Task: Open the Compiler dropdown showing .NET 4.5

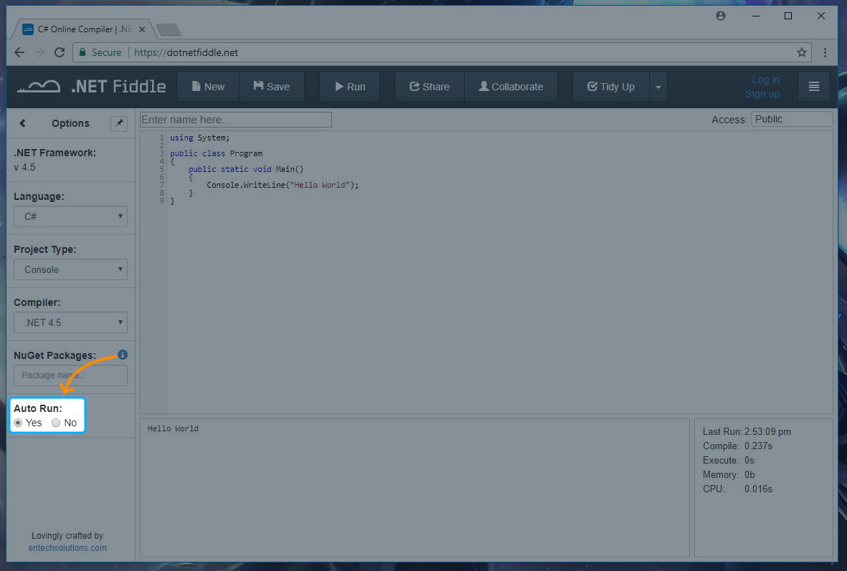Action: click(x=70, y=322)
